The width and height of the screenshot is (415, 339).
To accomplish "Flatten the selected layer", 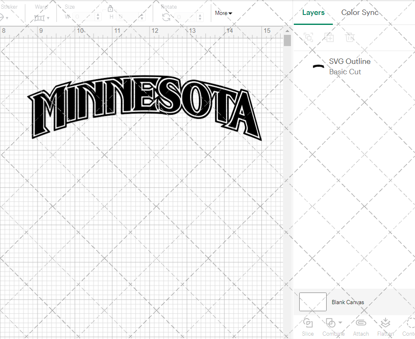I will pos(385,327).
